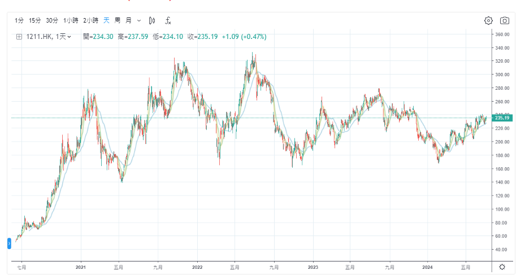This screenshot has height=279, width=525.
Task: Click the 360.00 level on price scale
Action: pyautogui.click(x=502, y=34)
